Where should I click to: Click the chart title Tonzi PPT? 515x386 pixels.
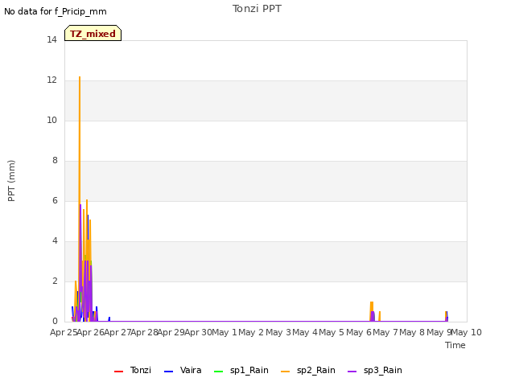coord(257,9)
